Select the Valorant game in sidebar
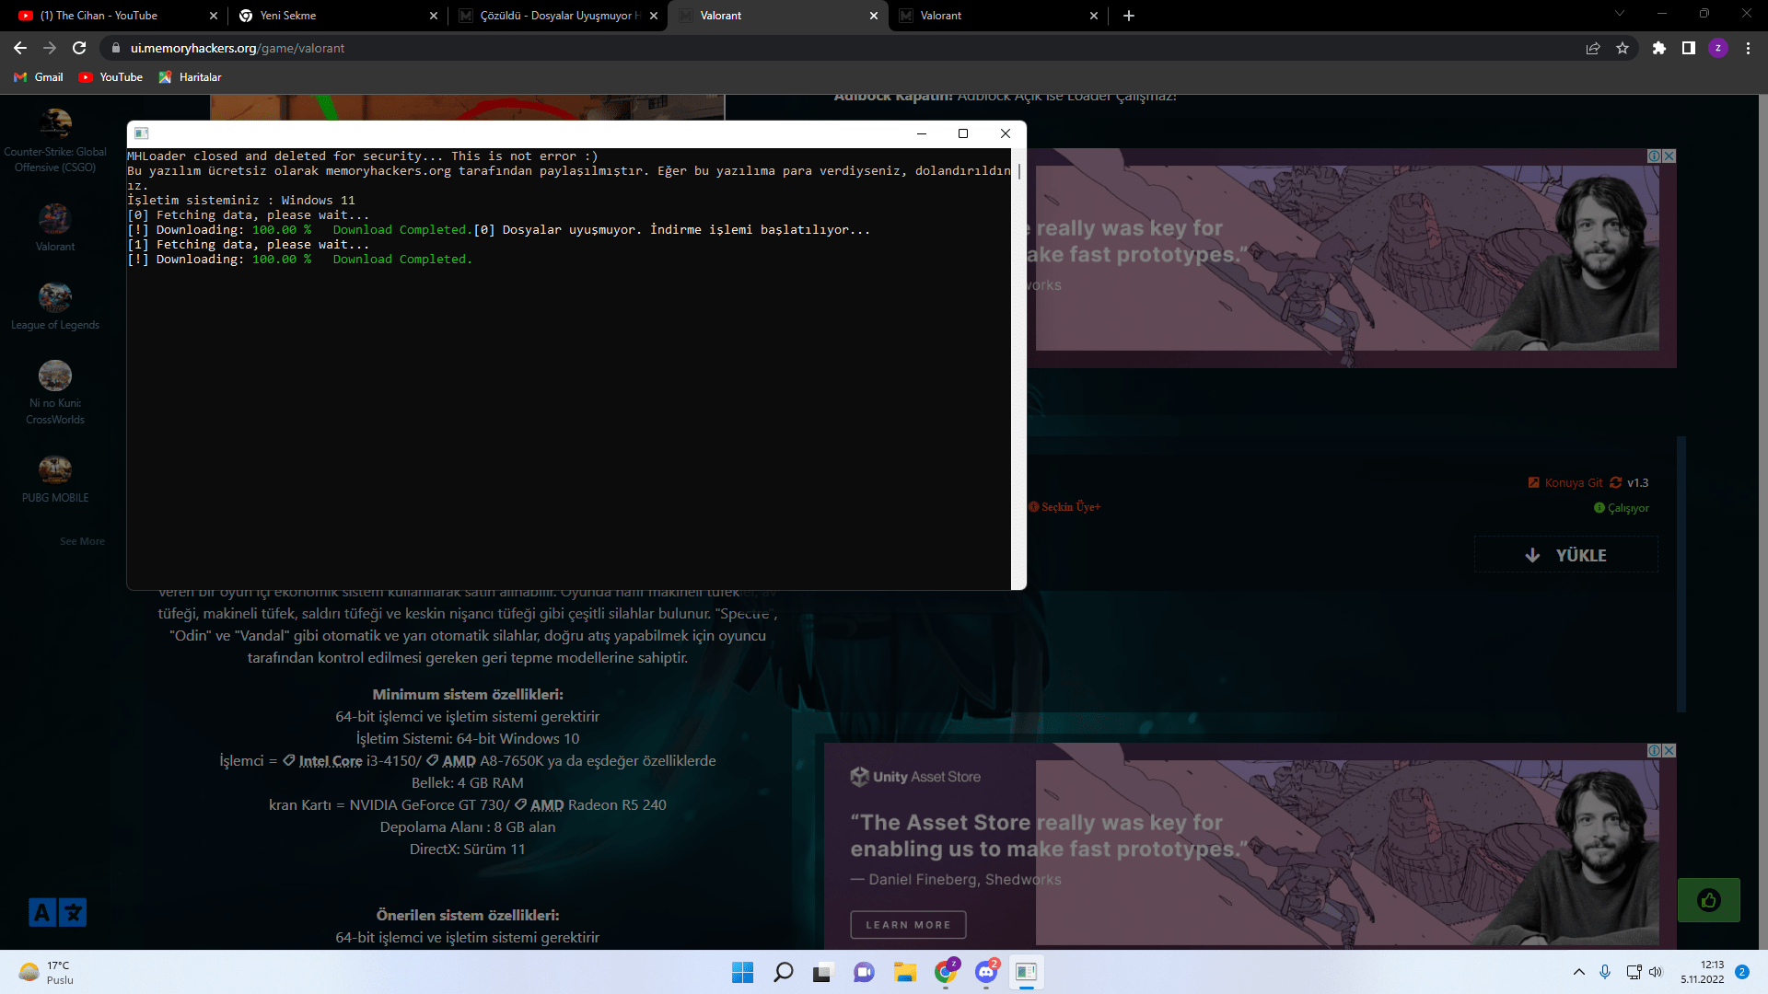The image size is (1768, 994). pyautogui.click(x=55, y=227)
